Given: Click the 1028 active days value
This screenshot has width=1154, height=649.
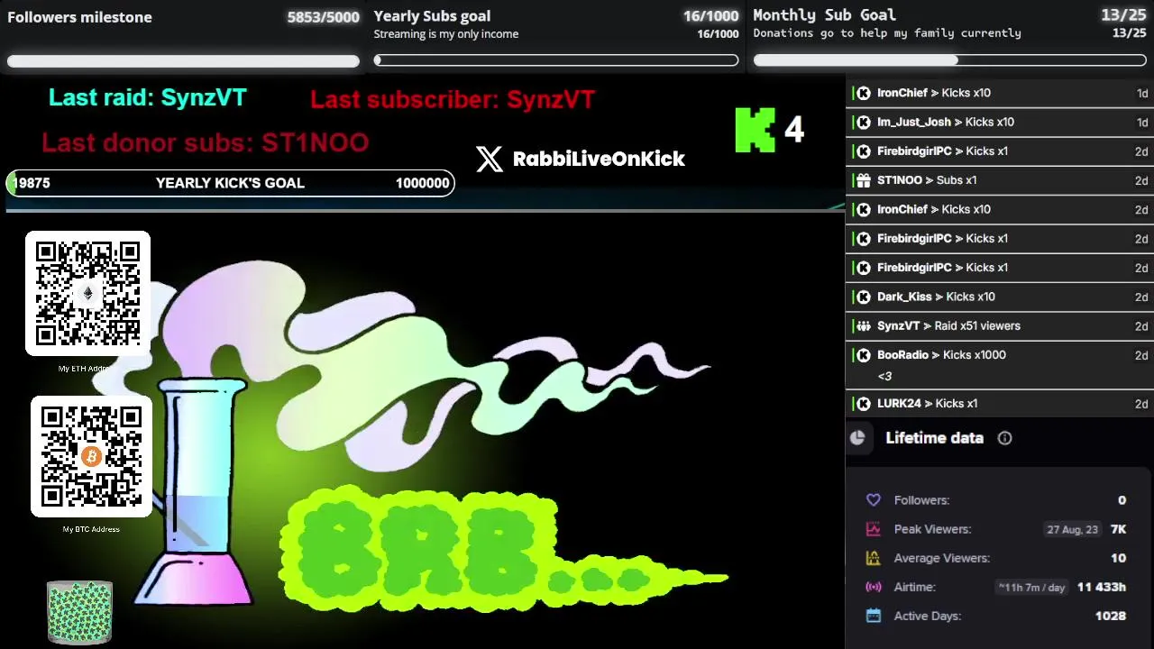Looking at the screenshot, I should click(1110, 616).
